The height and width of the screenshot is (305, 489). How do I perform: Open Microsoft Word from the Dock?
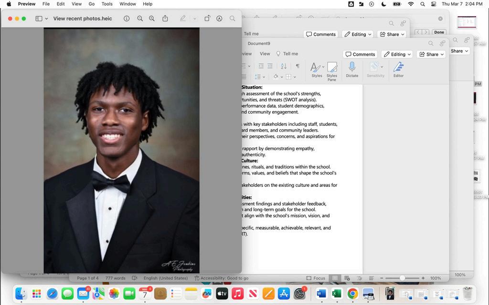tap(321, 293)
